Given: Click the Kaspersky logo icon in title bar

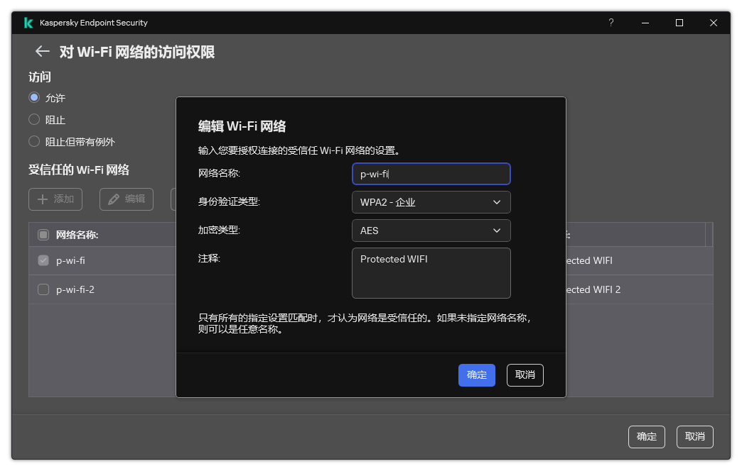Looking at the screenshot, I should (x=28, y=22).
